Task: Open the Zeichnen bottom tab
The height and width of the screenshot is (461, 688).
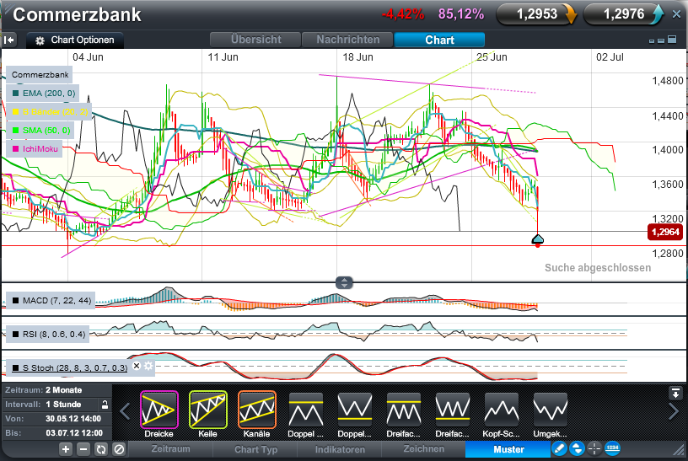Action: [424, 449]
